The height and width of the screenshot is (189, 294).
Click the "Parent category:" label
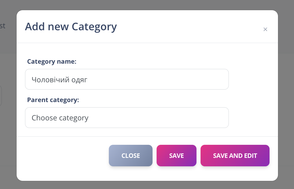click(53, 100)
